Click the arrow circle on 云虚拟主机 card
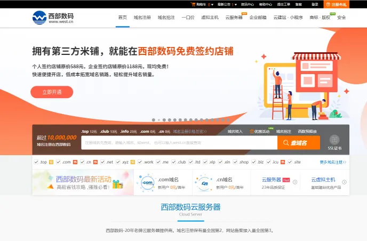Image resolution: width=367 pixels, height=241 pixels. point(344,182)
